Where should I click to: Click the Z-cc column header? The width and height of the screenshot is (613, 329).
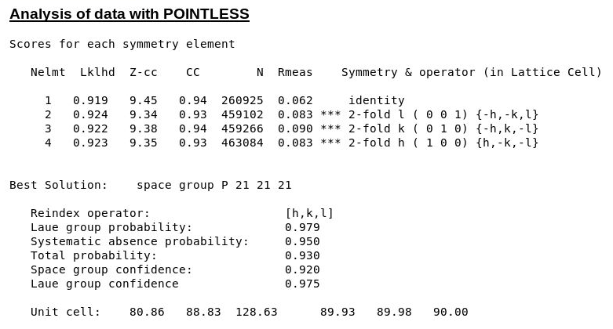[x=144, y=72]
